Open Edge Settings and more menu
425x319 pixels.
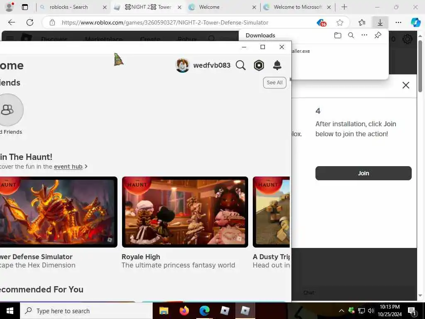(398, 22)
